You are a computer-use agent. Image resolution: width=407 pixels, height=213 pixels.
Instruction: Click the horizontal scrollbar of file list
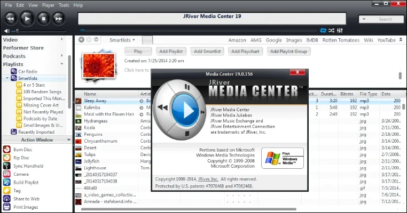point(189,209)
